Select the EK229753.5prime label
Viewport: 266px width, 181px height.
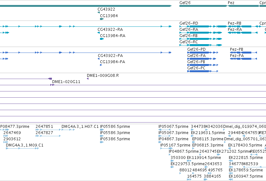point(188,164)
